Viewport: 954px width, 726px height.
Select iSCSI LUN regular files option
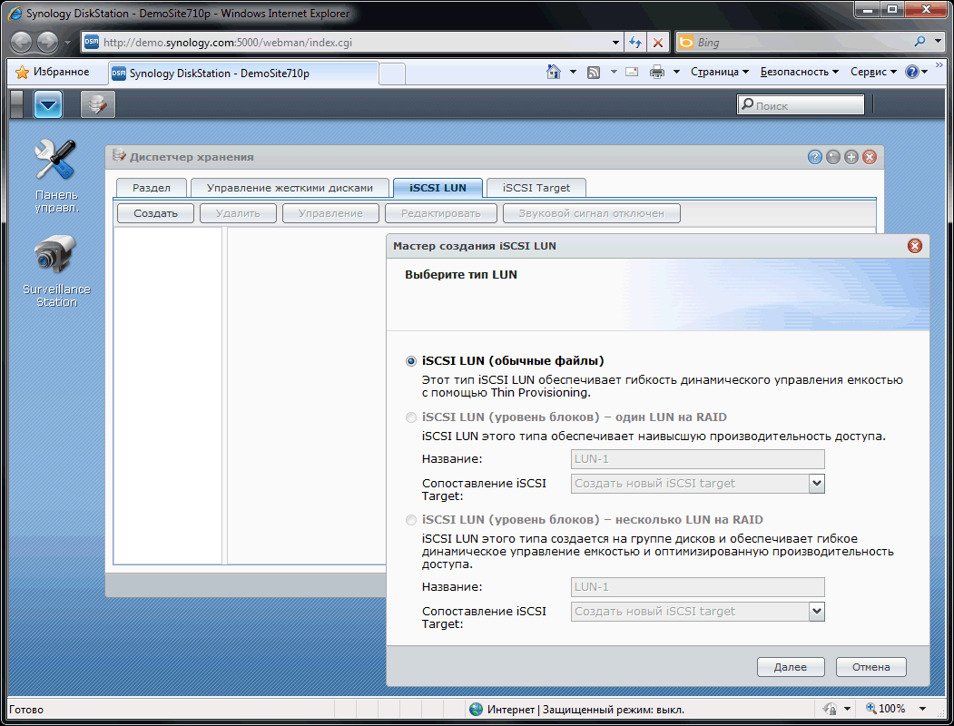[411, 360]
